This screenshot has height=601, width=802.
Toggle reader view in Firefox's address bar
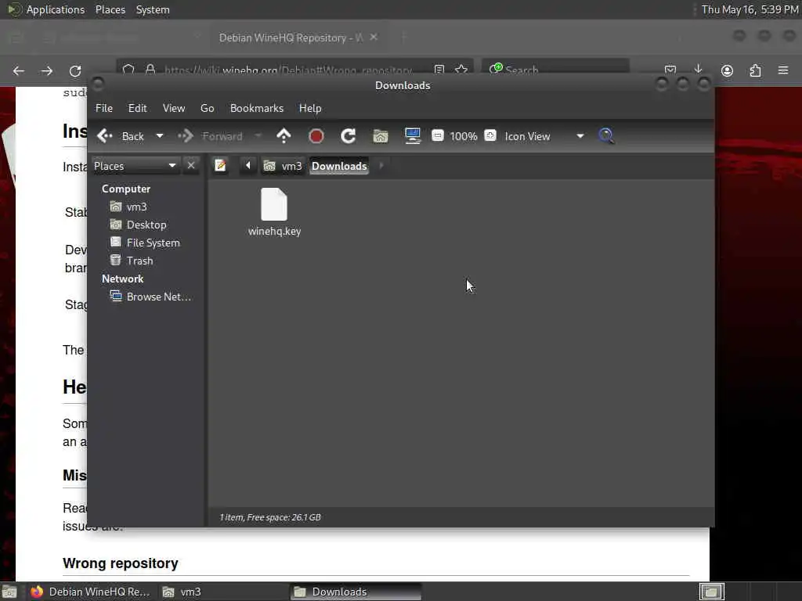pos(439,70)
